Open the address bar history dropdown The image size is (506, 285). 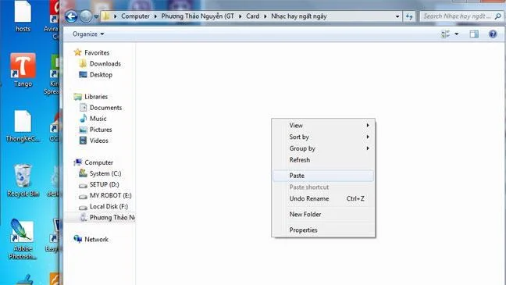tap(397, 16)
